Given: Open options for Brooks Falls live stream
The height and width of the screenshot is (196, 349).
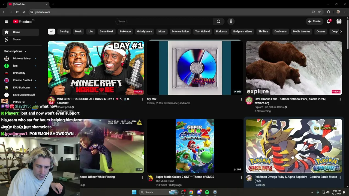Looking at the screenshot, I should click(340, 100).
